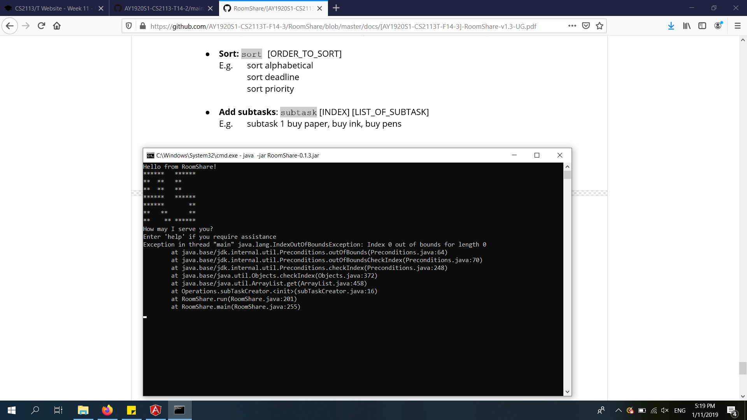747x420 pixels.
Task: Toggle muted volume icon in system tray
Action: pyautogui.click(x=665, y=410)
